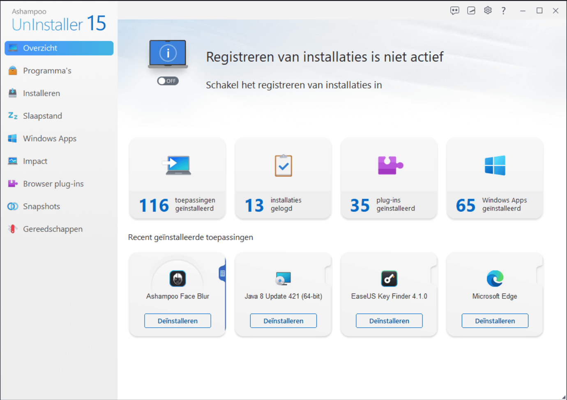The width and height of the screenshot is (567, 400).
Task: Click the Windows Apps logo icon in sidebar
Action: 13,139
